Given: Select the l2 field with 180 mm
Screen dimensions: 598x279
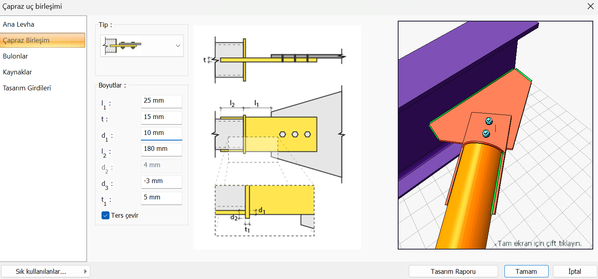Looking at the screenshot, I should coord(161,149).
